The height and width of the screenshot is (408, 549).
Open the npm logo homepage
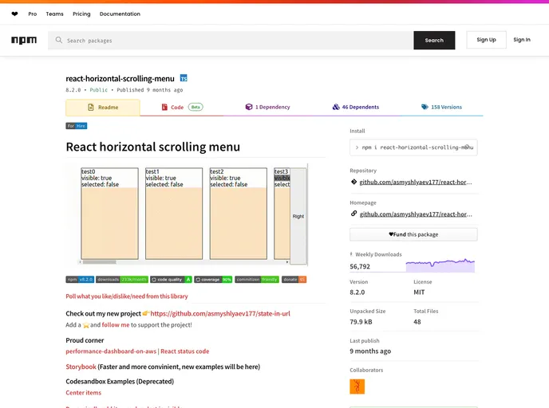point(24,40)
